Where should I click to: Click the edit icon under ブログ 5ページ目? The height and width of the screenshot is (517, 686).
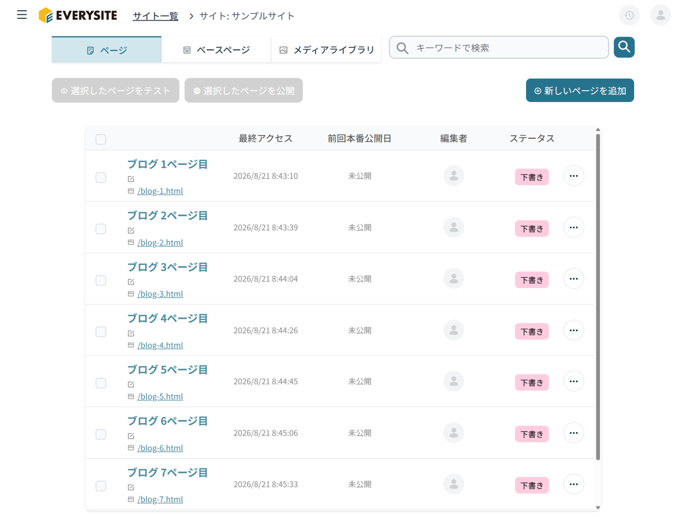point(131,384)
